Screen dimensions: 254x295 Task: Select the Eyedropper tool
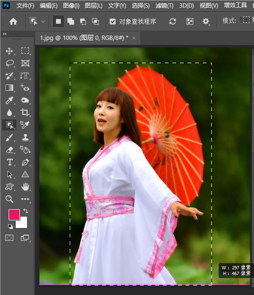[9, 100]
